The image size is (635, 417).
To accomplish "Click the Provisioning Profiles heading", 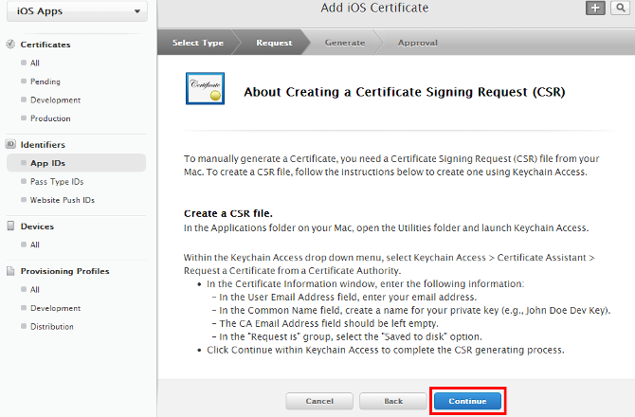I will pos(64,271).
